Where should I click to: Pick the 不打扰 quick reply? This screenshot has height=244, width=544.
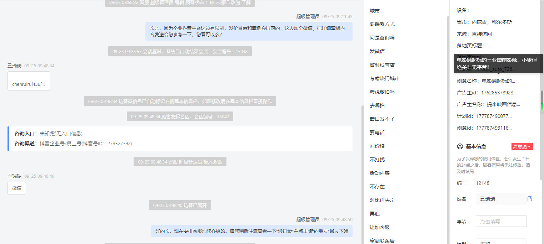pyautogui.click(x=377, y=160)
